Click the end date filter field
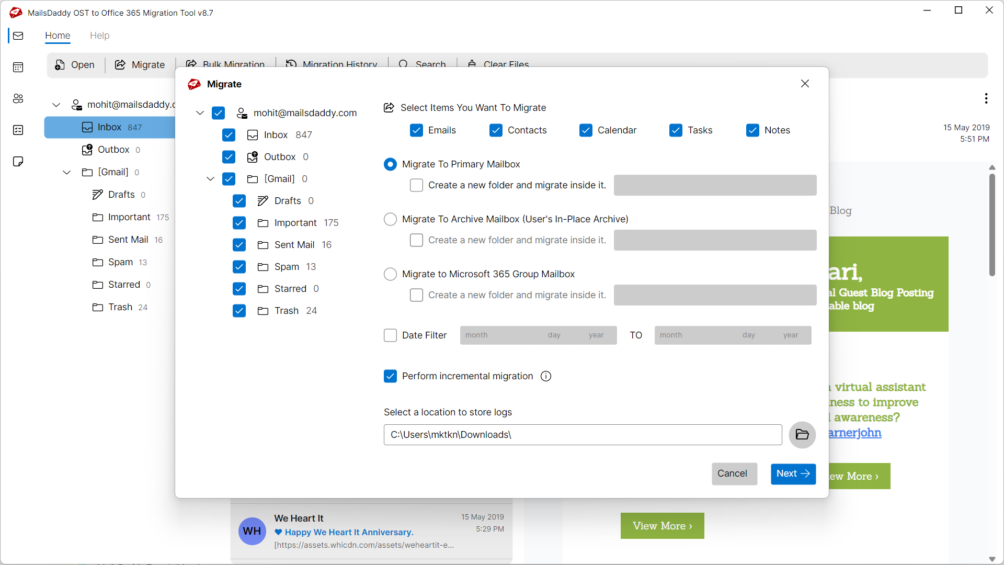The height and width of the screenshot is (565, 1004). [x=733, y=335]
